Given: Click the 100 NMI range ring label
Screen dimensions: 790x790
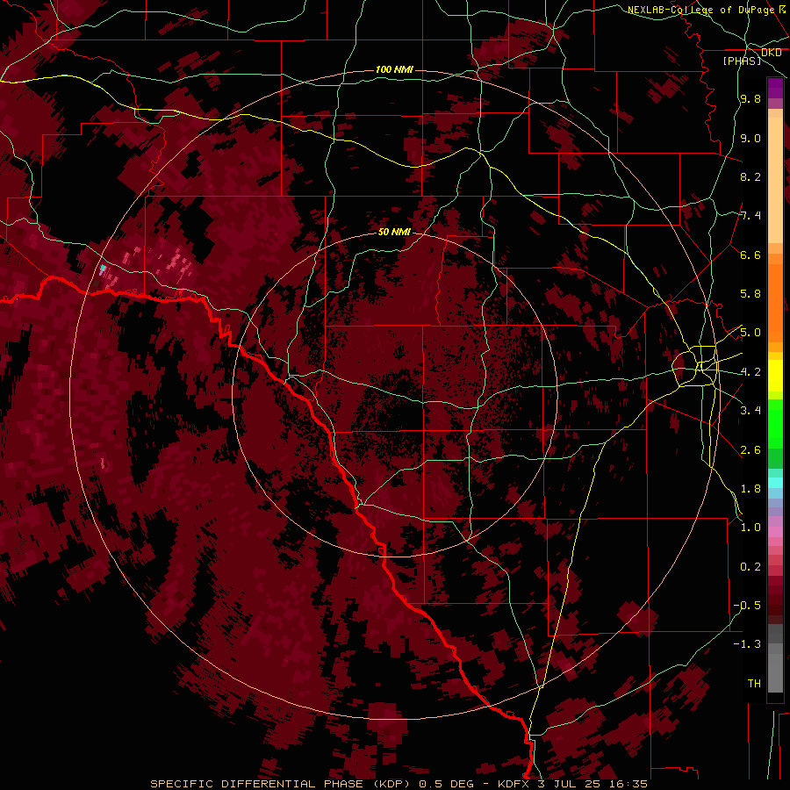Looking at the screenshot, I should (394, 69).
